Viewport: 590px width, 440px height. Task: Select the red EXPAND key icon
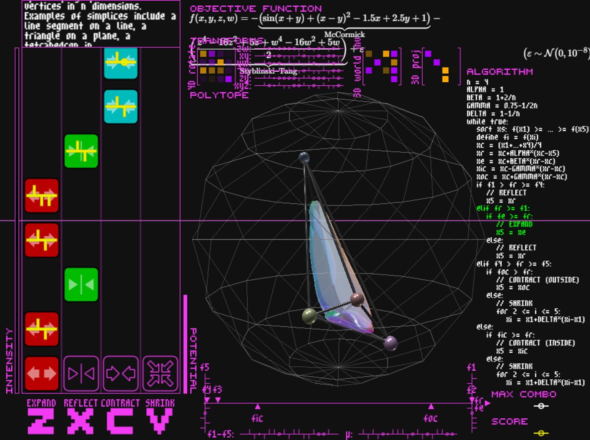pyautogui.click(x=42, y=374)
